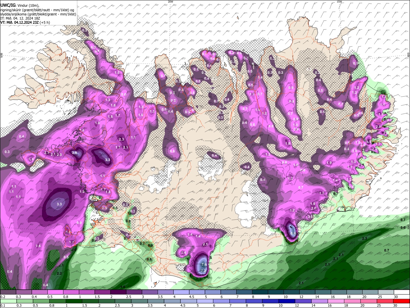Click the deep navy blue 10 rain swatch
410x308 pixels.
tap(286, 301)
